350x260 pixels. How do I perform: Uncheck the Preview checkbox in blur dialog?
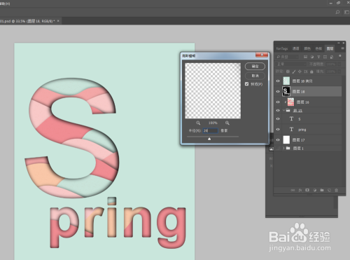(x=247, y=84)
